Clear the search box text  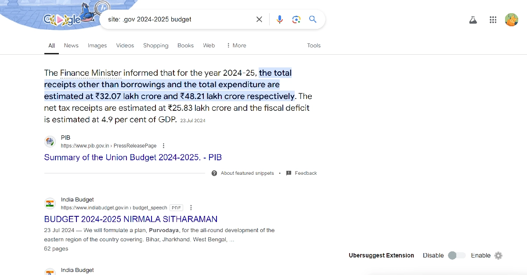point(259,19)
